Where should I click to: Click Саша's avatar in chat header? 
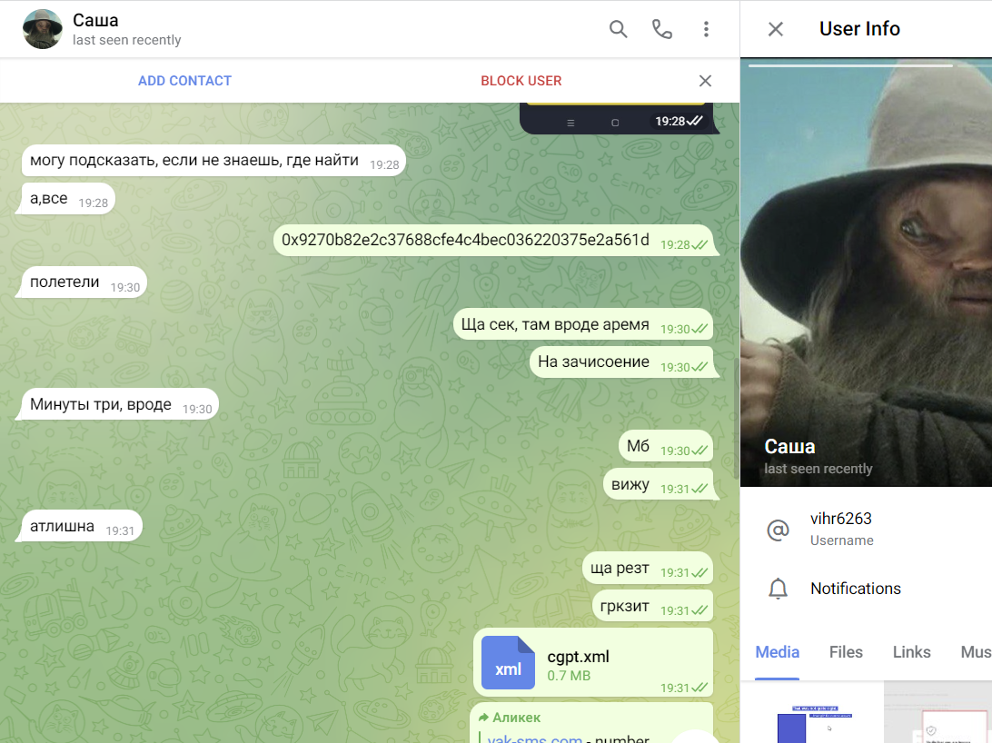click(x=42, y=29)
